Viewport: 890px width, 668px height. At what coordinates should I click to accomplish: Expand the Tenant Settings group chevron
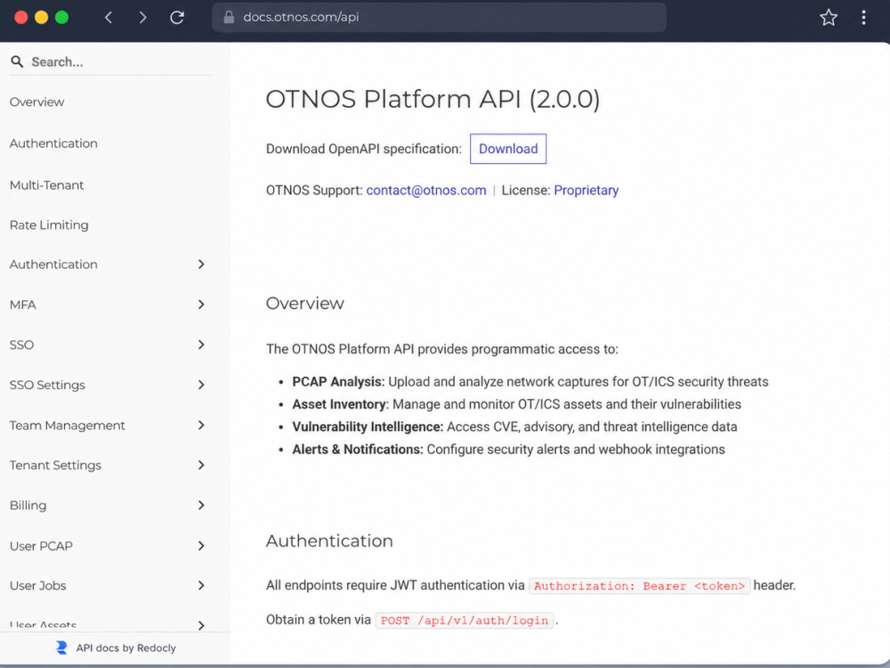tap(201, 465)
